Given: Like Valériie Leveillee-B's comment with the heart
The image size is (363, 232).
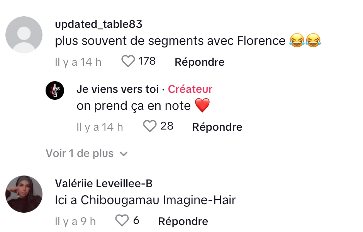Looking at the screenshot, I should pyautogui.click(x=122, y=221).
